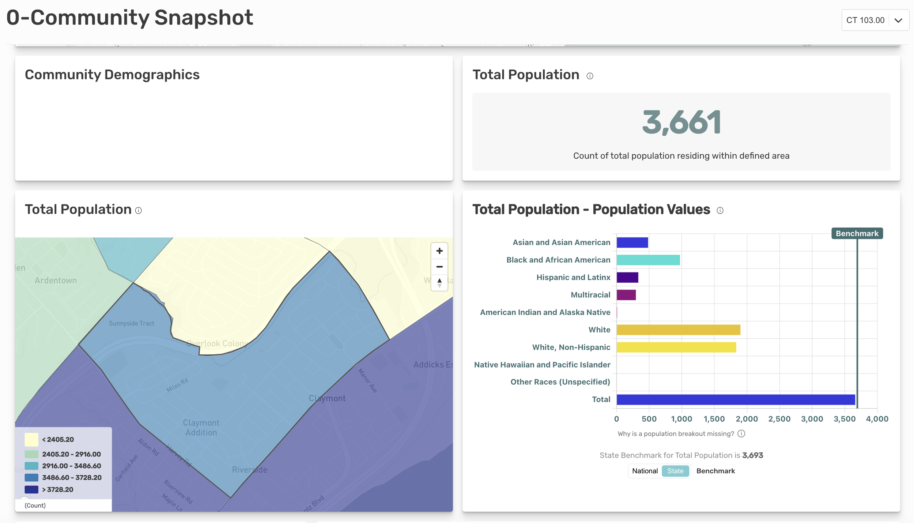The image size is (914, 523).
Task: Click the Asian and Asian American bar
Action: tap(632, 242)
